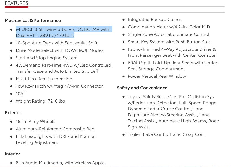Click the Smart Key System with Push Button Start item
The width and height of the screenshot is (231, 167).
[170, 42]
